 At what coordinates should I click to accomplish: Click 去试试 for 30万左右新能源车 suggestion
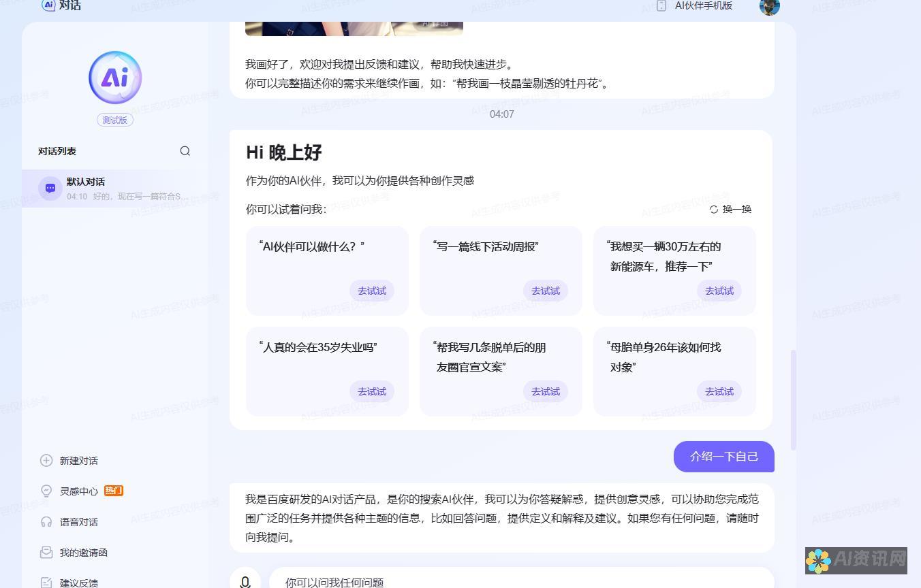point(719,291)
